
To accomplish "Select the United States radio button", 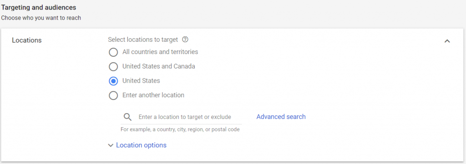I will pyautogui.click(x=113, y=81).
